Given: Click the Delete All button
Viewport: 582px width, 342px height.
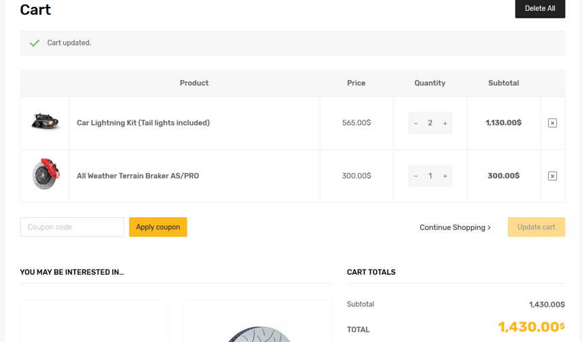Looking at the screenshot, I should pyautogui.click(x=540, y=9).
